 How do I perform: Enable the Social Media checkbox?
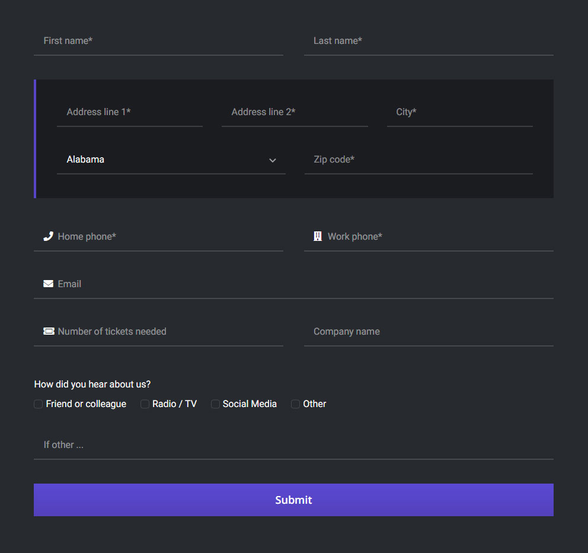(215, 404)
